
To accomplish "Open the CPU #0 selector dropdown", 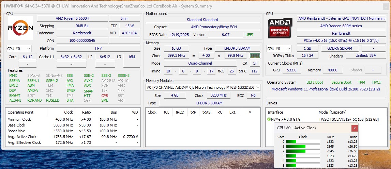I will (x=19, y=49).
